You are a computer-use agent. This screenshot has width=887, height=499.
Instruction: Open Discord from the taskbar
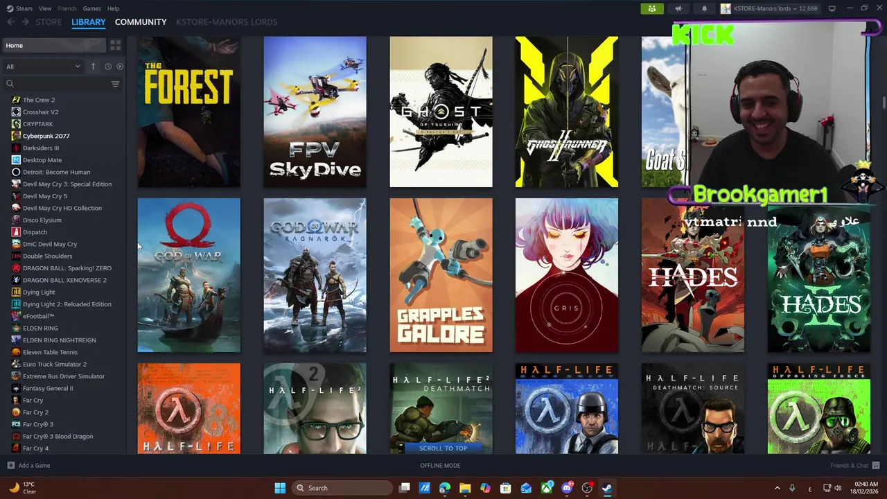[567, 488]
